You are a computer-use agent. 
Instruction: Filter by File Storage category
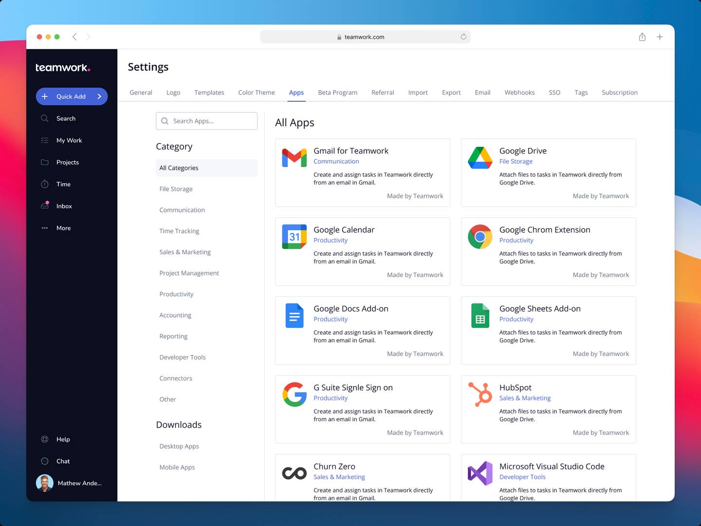176,189
